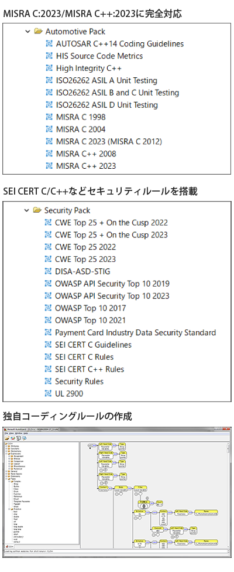Click the Security Pack folder icon
234x572 pixels.
pyautogui.click(x=37, y=210)
